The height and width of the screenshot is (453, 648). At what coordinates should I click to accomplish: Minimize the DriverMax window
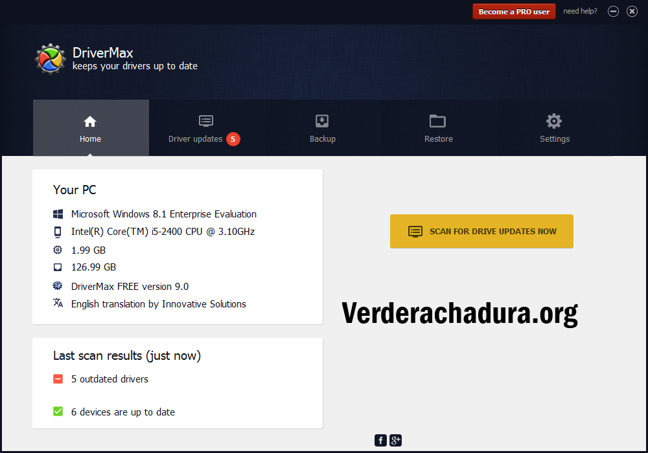coord(613,12)
